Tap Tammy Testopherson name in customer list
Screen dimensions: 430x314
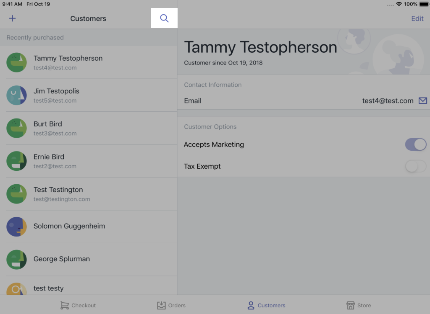[x=68, y=58]
